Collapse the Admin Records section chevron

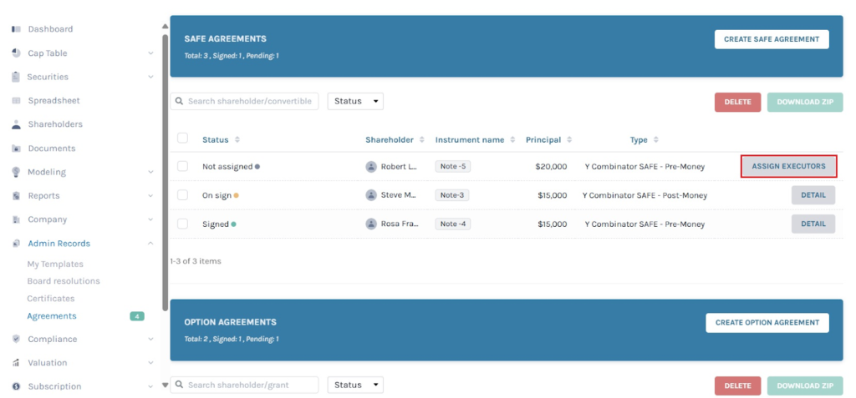coord(150,244)
